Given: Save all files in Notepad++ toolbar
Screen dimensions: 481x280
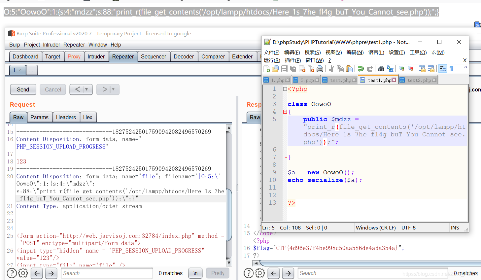Looking at the screenshot, I should [293, 69].
